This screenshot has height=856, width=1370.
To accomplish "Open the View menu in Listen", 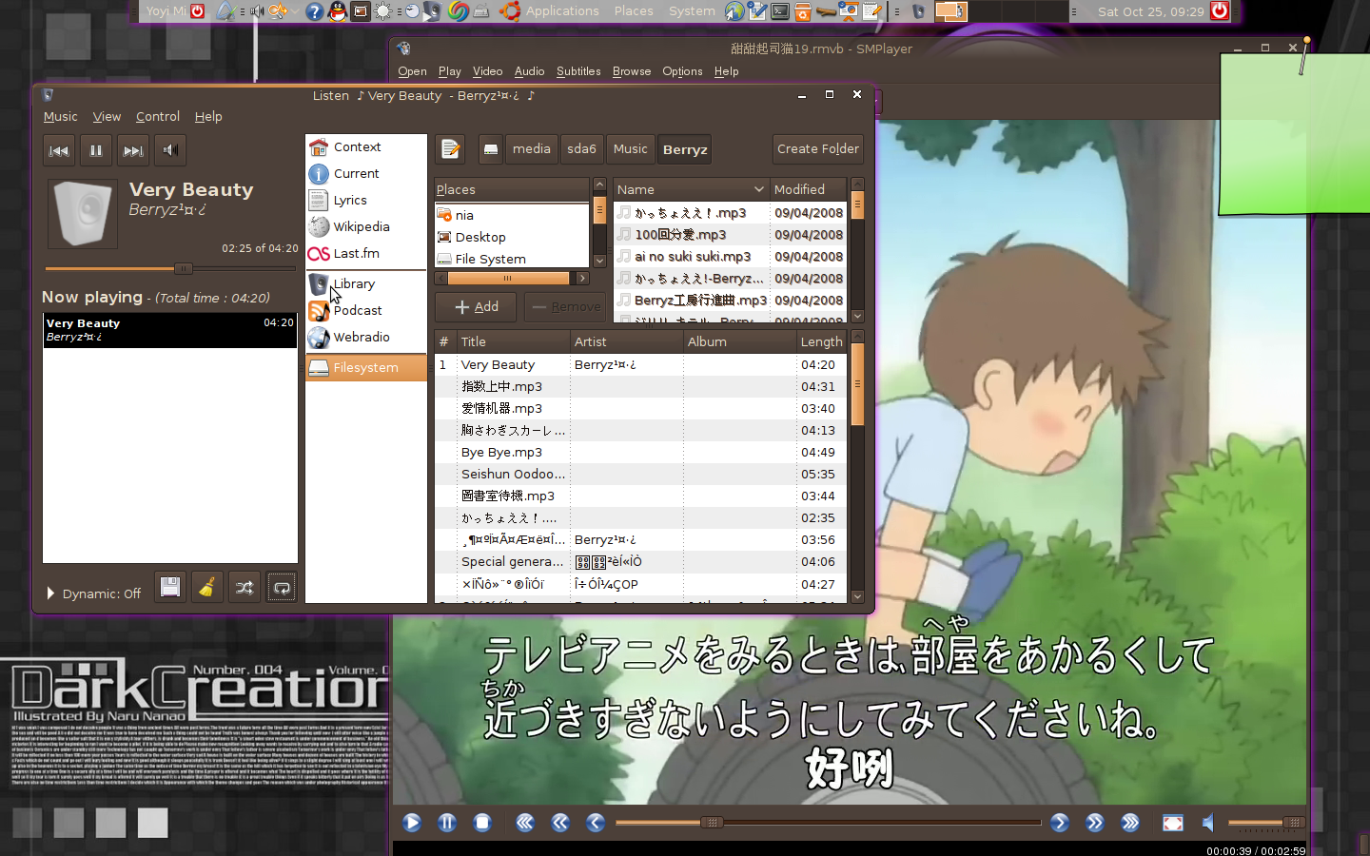I will 107,117.
